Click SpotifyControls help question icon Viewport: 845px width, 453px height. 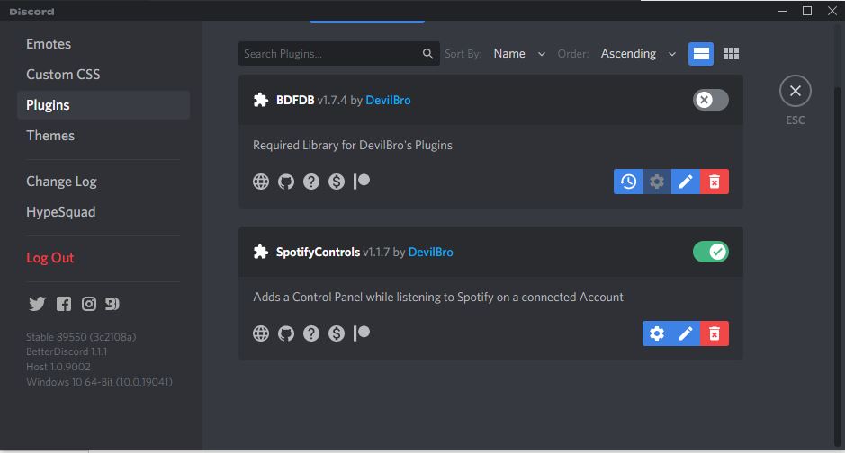coord(311,333)
